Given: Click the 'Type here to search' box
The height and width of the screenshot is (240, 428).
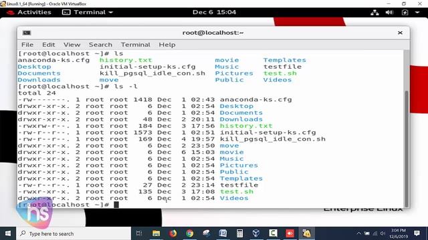Looking at the screenshot, I should coord(74,233).
